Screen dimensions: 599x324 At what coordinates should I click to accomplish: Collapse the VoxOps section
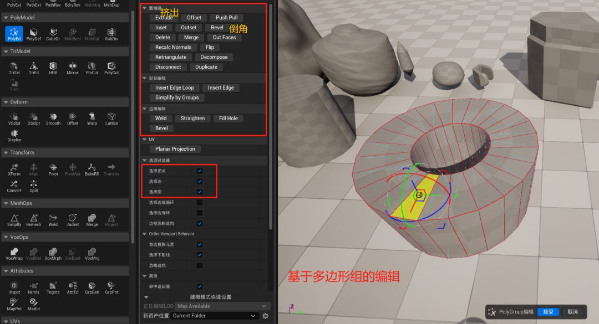[6, 237]
